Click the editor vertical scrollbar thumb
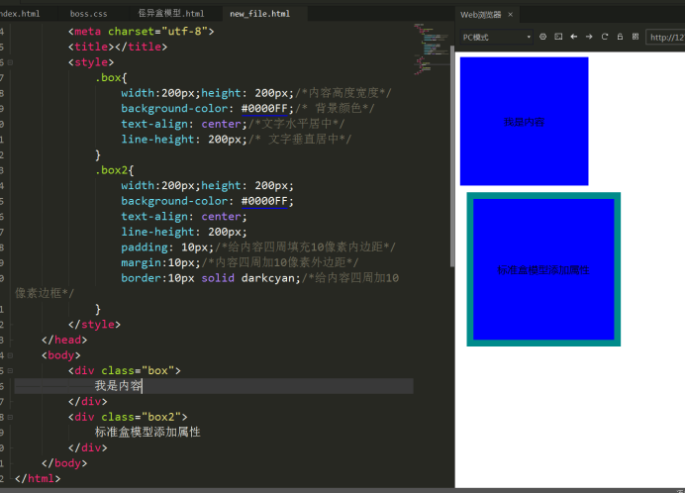685x493 pixels. coord(451,155)
